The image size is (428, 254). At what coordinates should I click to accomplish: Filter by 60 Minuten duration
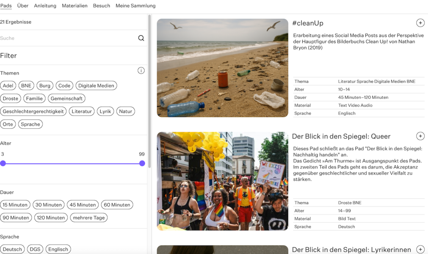click(117, 205)
